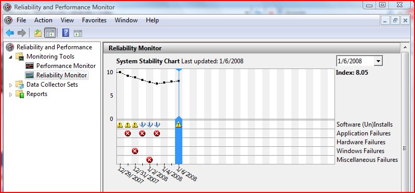Click the 'Hardware Failures' row label
Image resolution: width=415 pixels, height=193 pixels.
pos(361,142)
